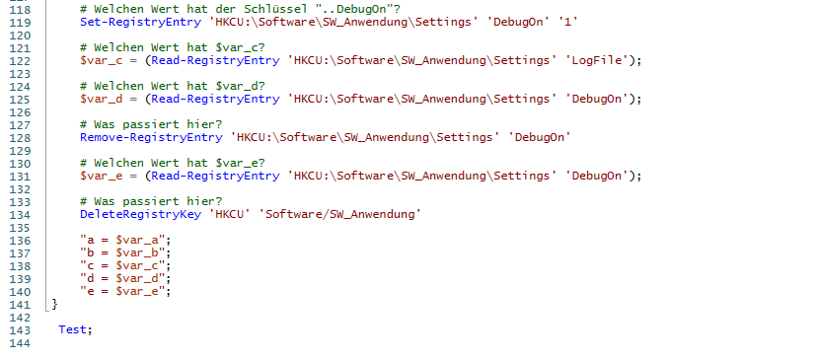This screenshot has width=818, height=360.
Task: Click the '1' value string on line 119
Action: pyautogui.click(x=568, y=23)
